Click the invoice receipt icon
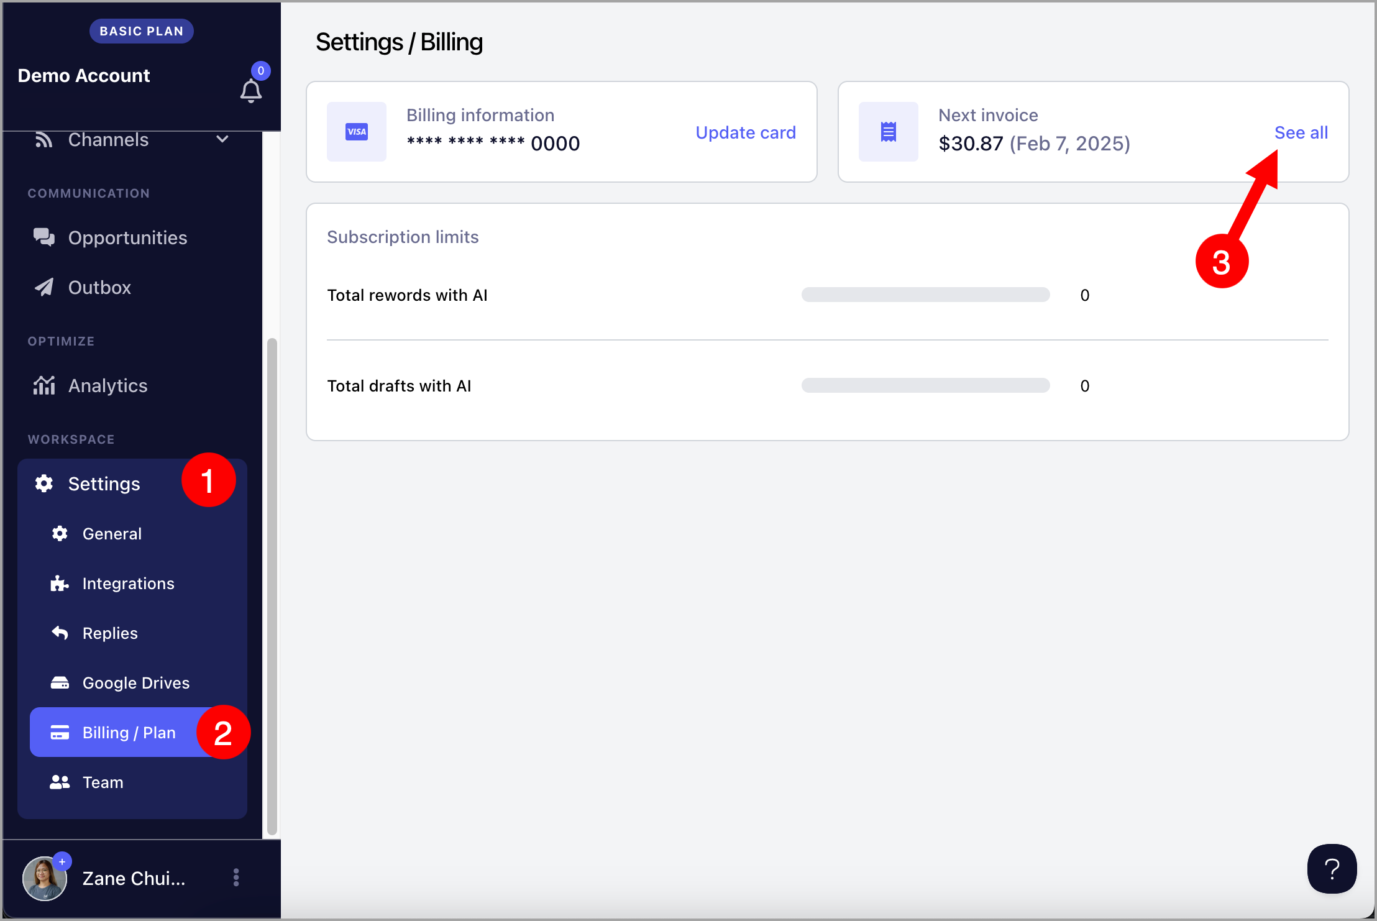 coord(889,132)
